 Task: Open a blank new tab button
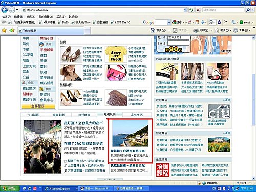[88, 31]
